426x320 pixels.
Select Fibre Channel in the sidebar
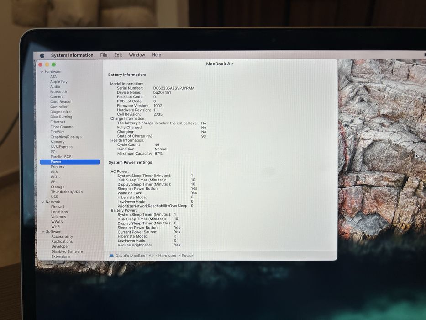click(x=62, y=127)
